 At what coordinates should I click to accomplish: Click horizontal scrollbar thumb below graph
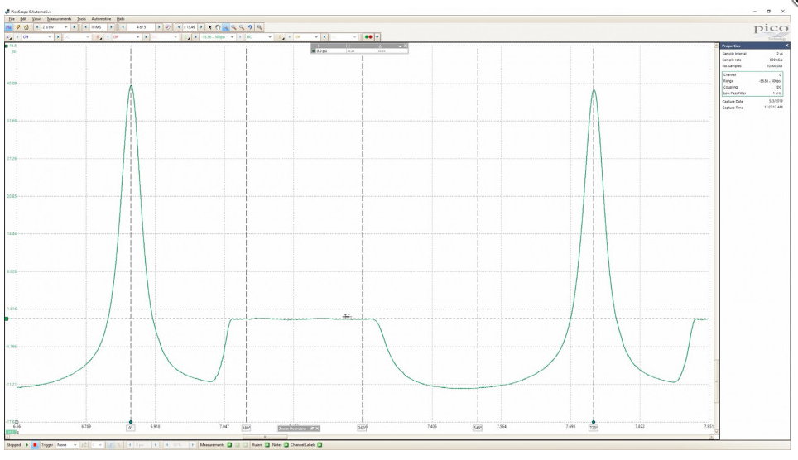click(x=263, y=437)
